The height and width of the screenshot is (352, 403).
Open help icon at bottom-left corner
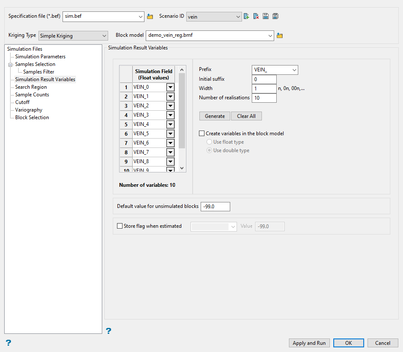click(8, 342)
